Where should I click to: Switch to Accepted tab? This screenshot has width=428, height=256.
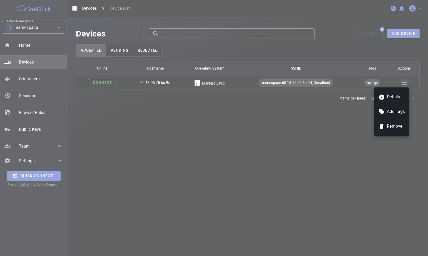point(91,50)
